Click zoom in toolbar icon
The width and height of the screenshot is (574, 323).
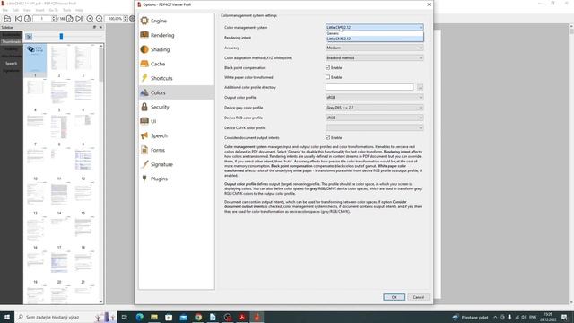(90, 18)
